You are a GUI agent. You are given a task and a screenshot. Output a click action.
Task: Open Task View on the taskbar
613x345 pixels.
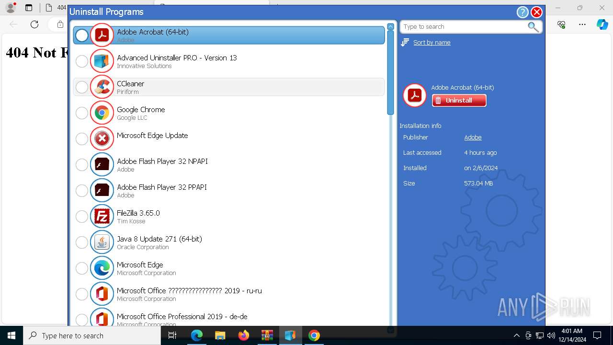173,335
